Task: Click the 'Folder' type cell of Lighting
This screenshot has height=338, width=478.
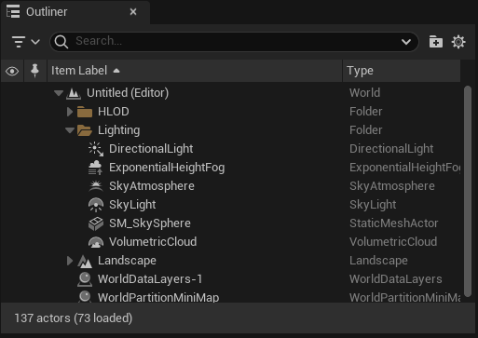Action: [366, 130]
